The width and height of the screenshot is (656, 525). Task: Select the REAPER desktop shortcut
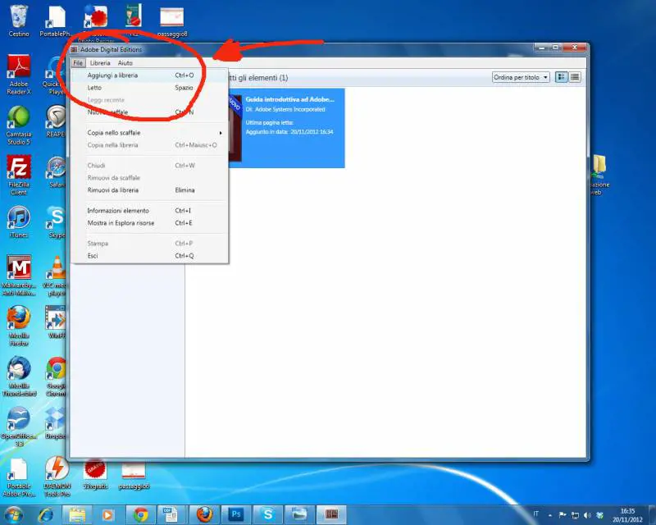click(x=57, y=121)
